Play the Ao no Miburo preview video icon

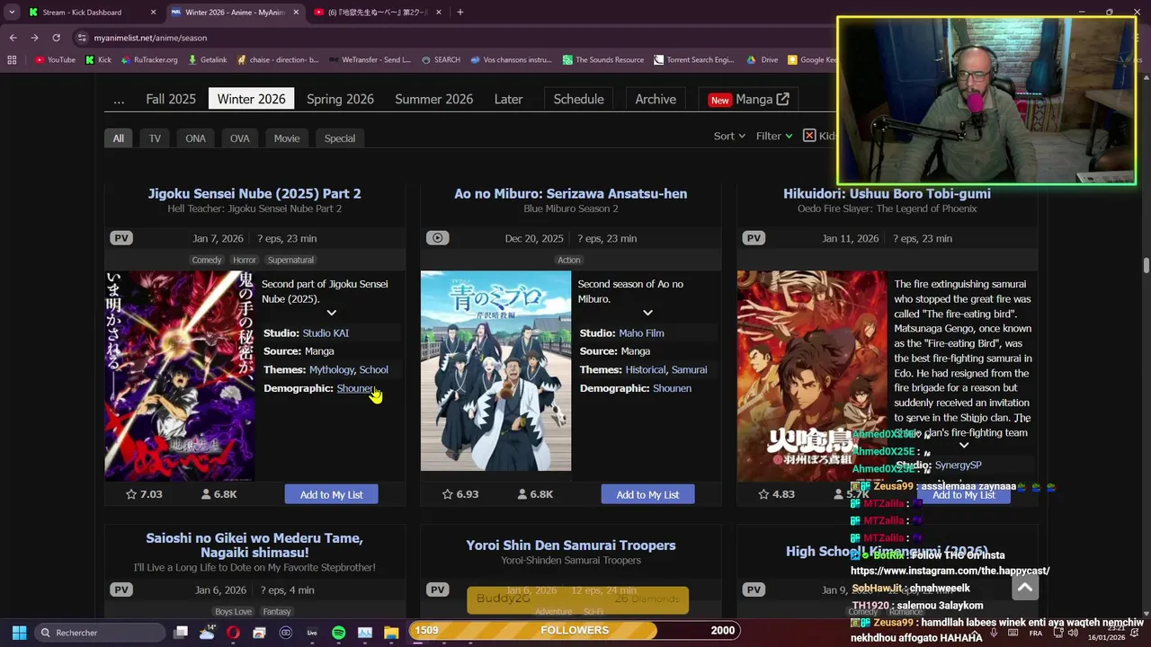[437, 238]
